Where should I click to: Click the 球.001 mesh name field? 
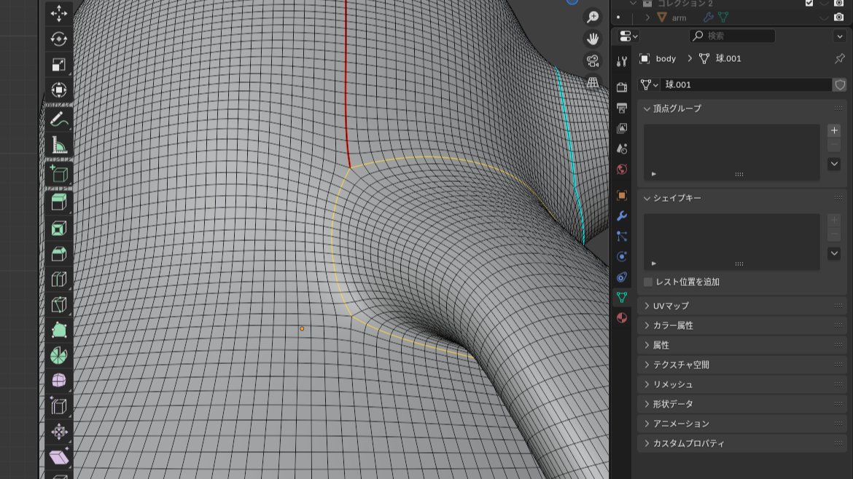[746, 84]
